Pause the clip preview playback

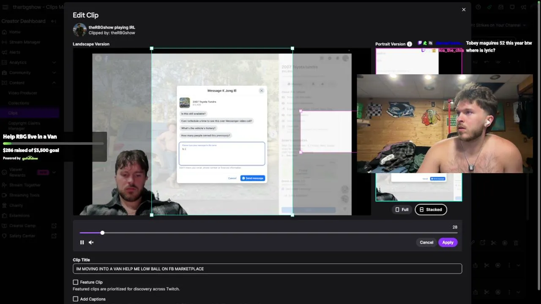coord(82,242)
